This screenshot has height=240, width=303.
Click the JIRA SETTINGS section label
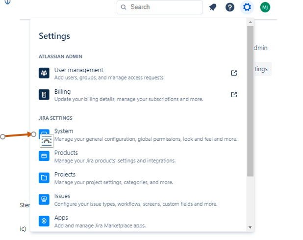click(x=56, y=118)
